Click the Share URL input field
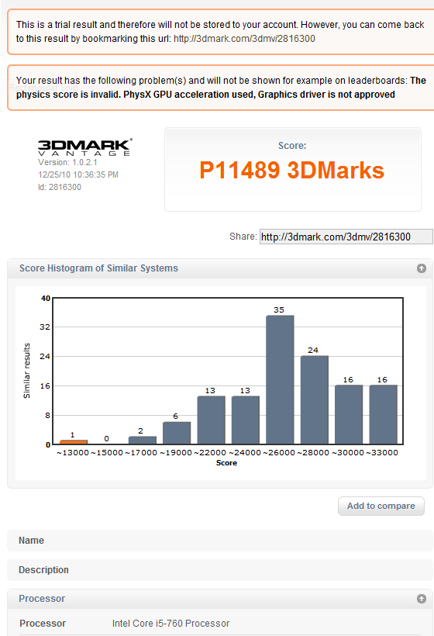The height and width of the screenshot is (636, 434). click(x=346, y=237)
